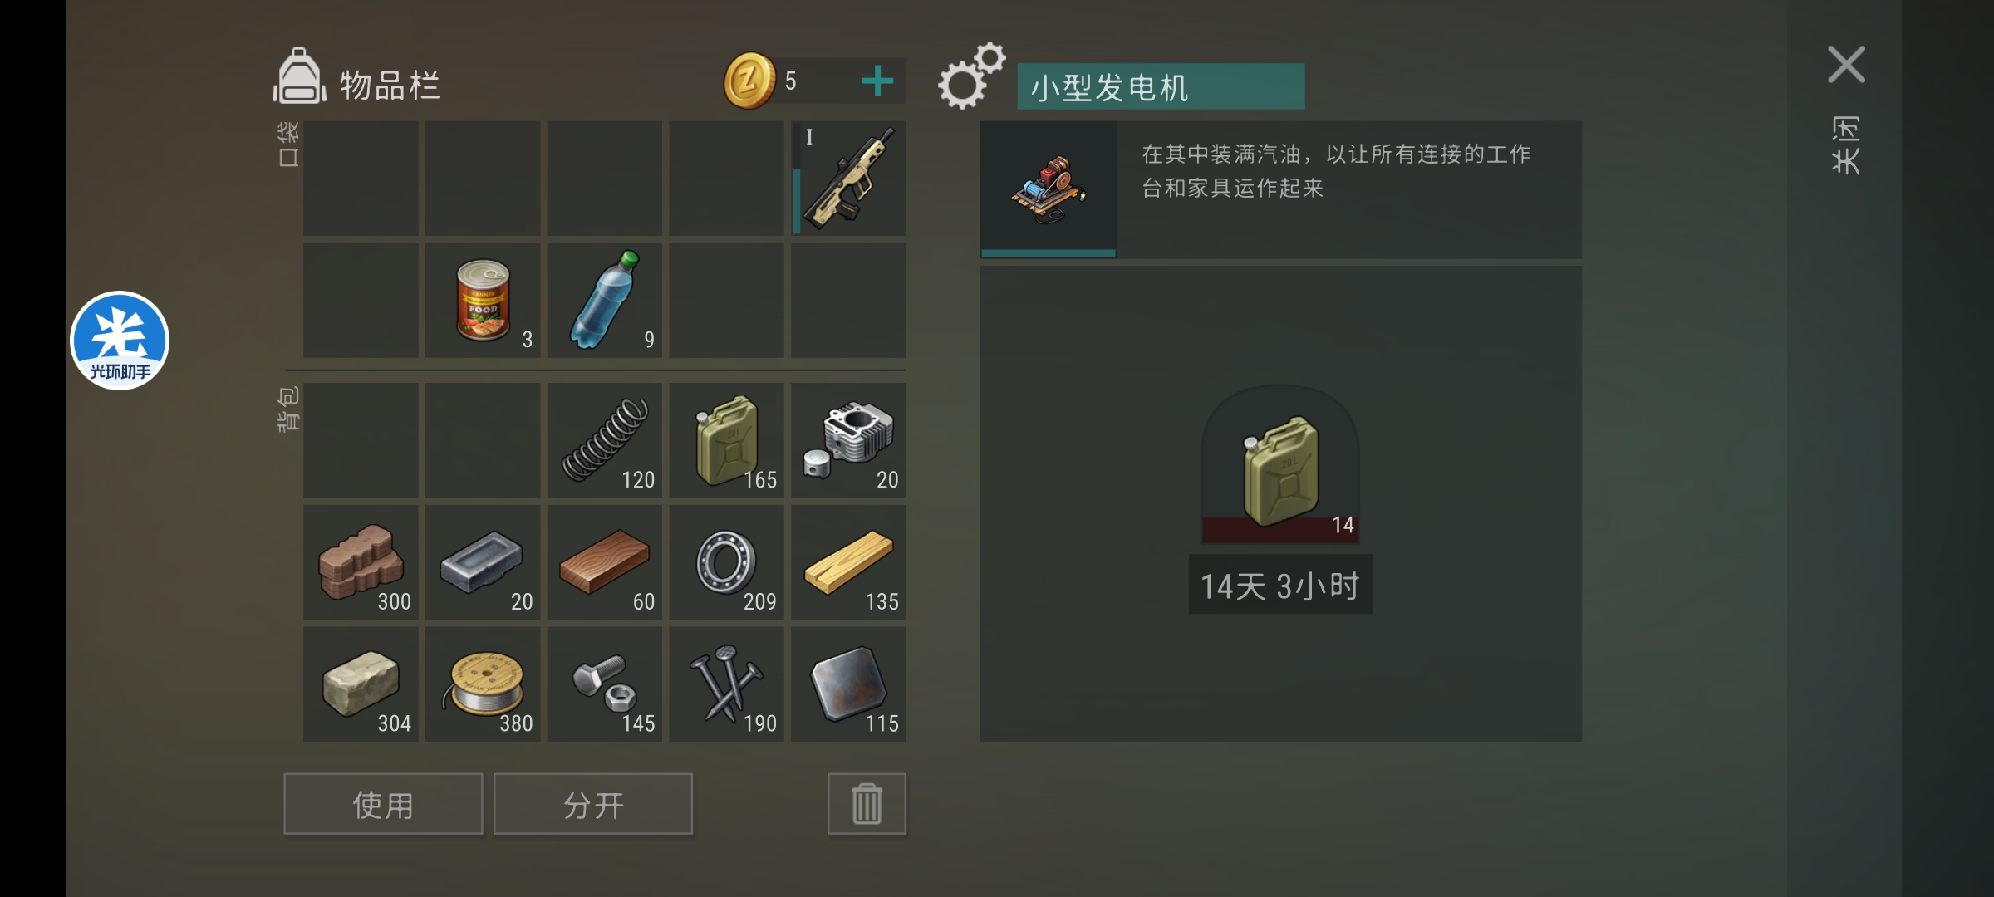Click the generator fuel canister slot
Viewport: 1994px width, 897px height.
(1280, 465)
